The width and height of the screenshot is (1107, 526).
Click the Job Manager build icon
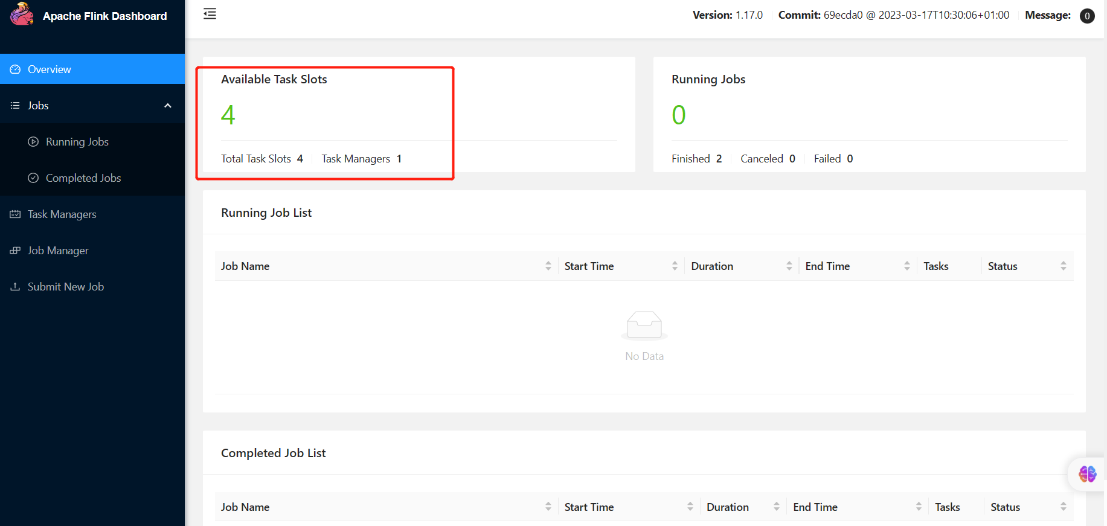15,251
